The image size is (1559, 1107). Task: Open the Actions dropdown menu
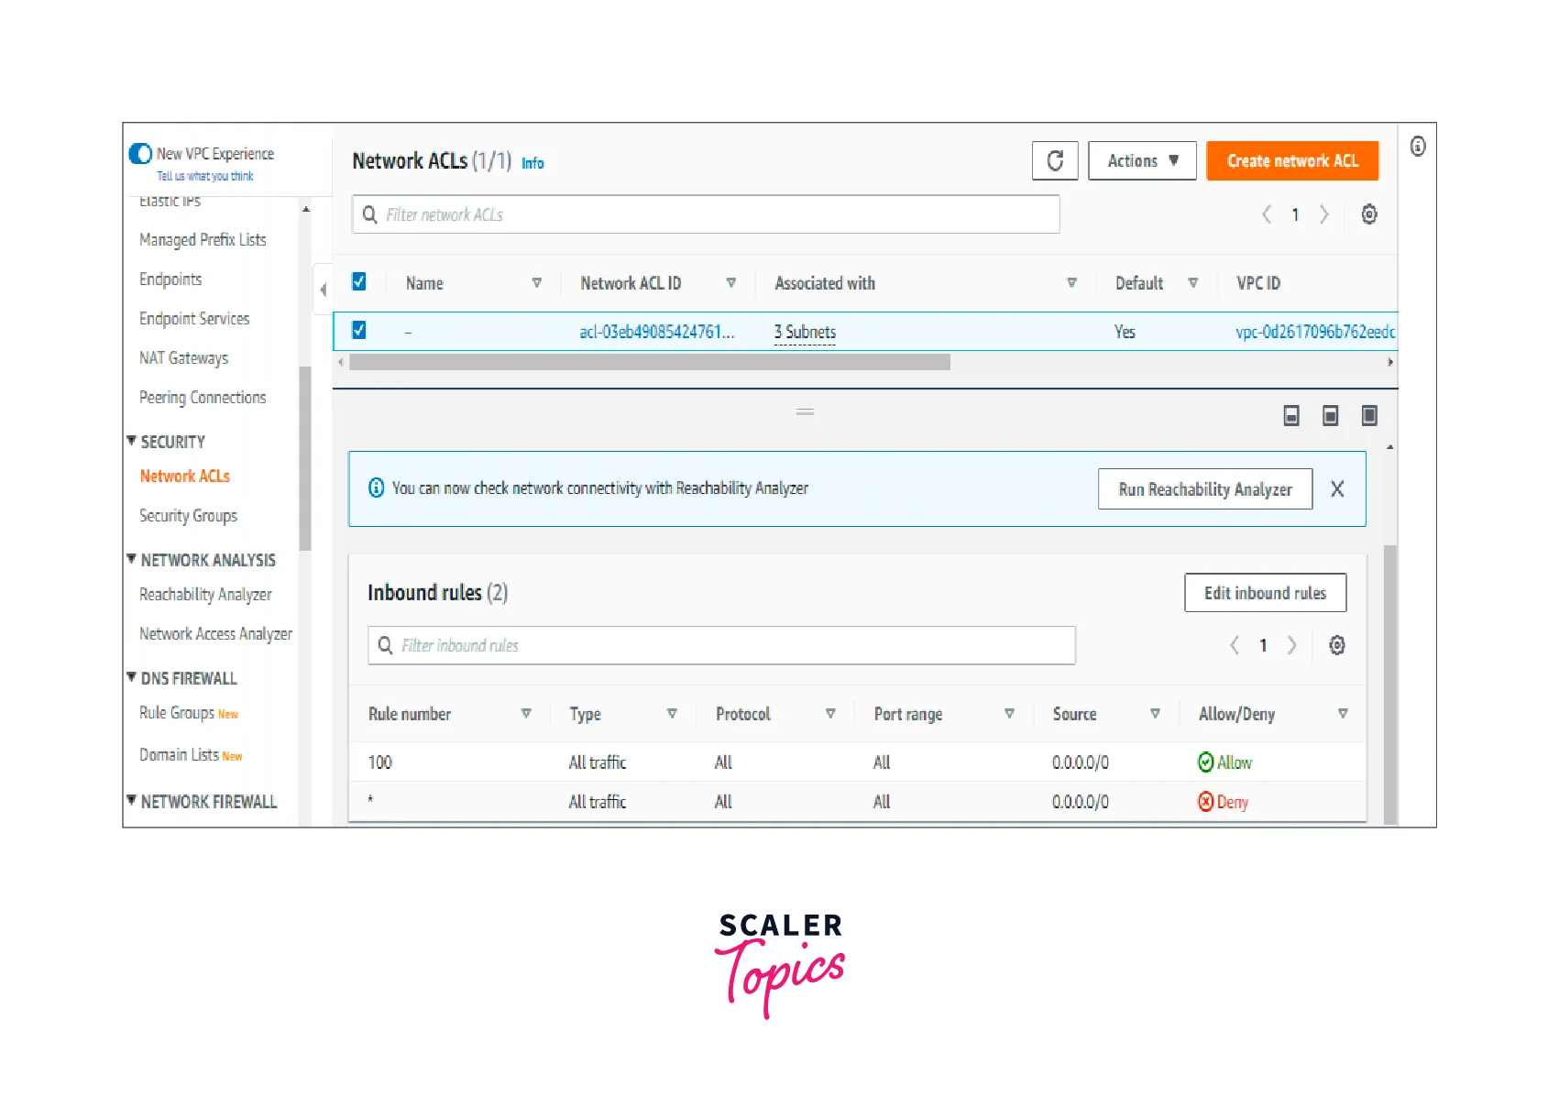1141,161
